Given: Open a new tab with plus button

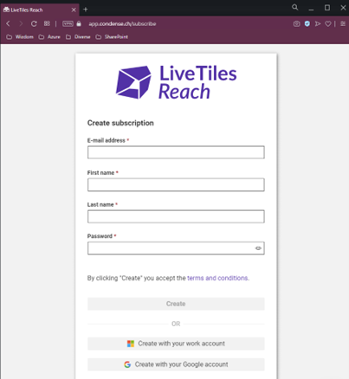Looking at the screenshot, I should tap(86, 10).
